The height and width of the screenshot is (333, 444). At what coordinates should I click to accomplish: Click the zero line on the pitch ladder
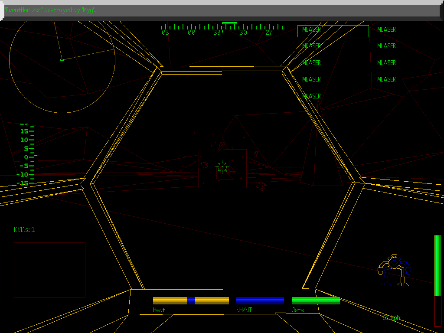pyautogui.click(x=29, y=156)
